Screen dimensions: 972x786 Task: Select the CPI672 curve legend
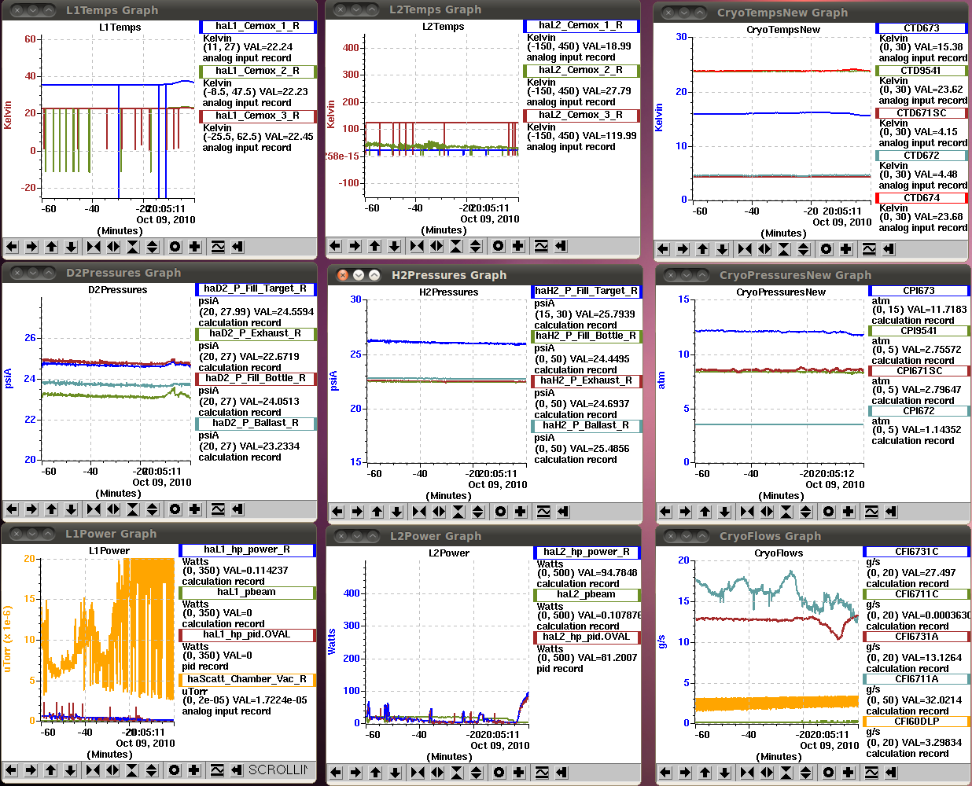[x=919, y=411]
